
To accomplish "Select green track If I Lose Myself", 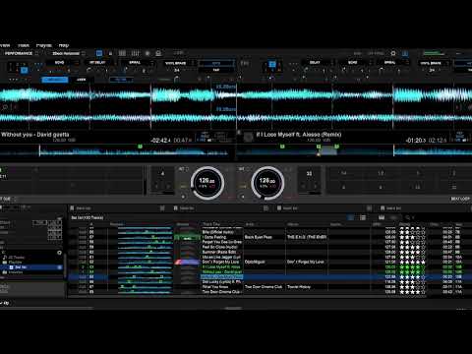I will [221, 266].
